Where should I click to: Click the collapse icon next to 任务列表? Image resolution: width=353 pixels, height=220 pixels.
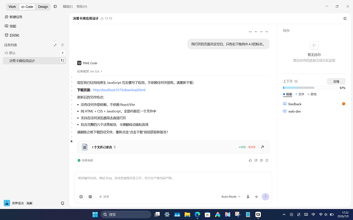pyautogui.click(x=55, y=45)
